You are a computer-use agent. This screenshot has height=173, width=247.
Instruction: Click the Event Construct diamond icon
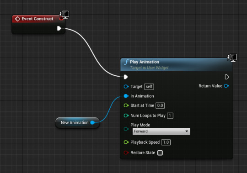(17, 19)
